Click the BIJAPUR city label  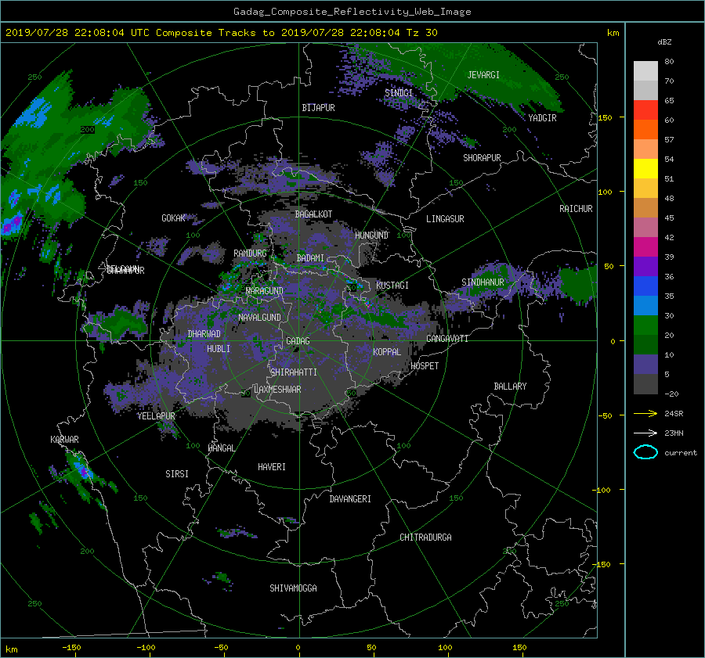pyautogui.click(x=318, y=108)
